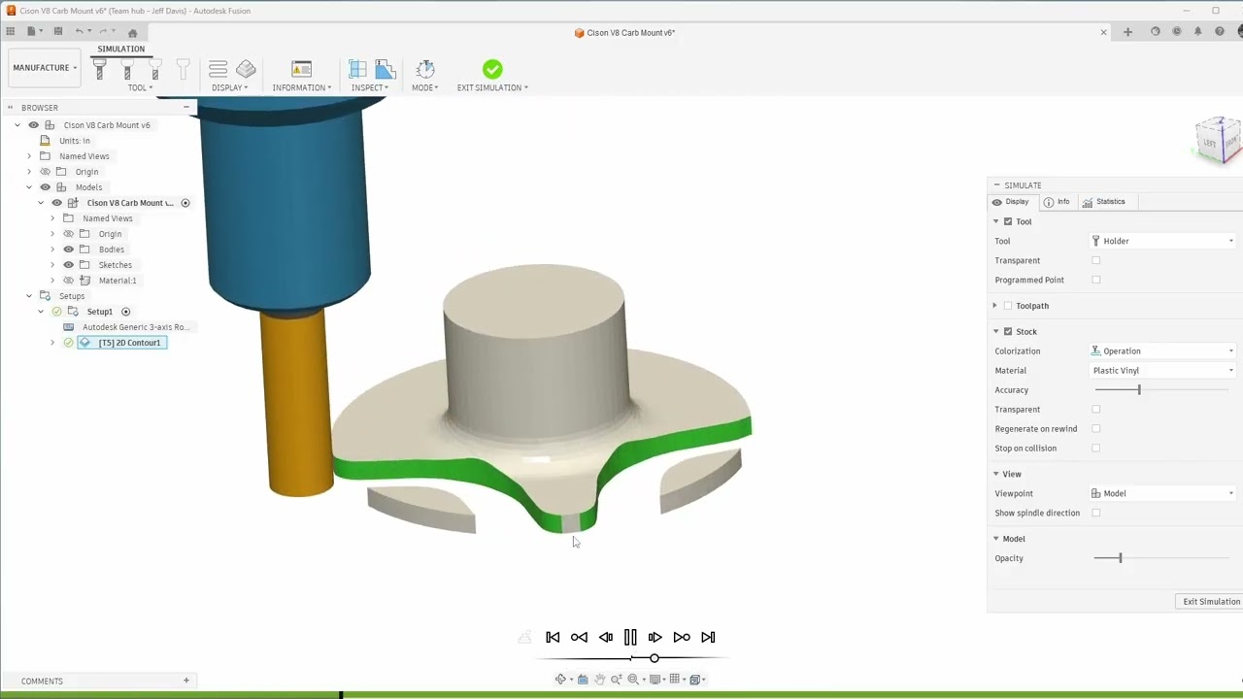Open the File menu icon
Screen dimensions: 1243x699
coord(33,32)
